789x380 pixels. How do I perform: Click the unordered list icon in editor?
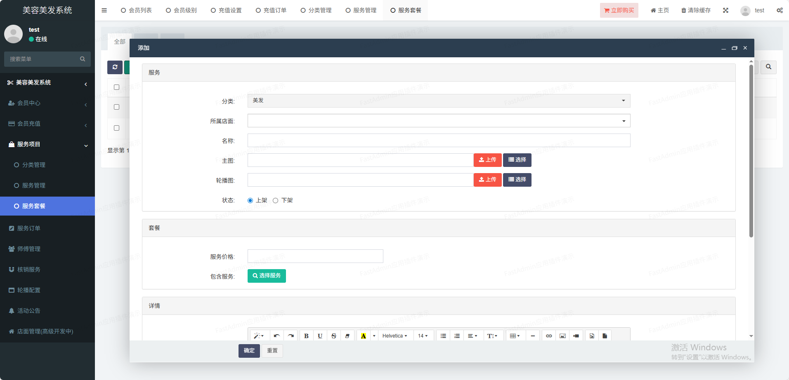pyautogui.click(x=443, y=336)
